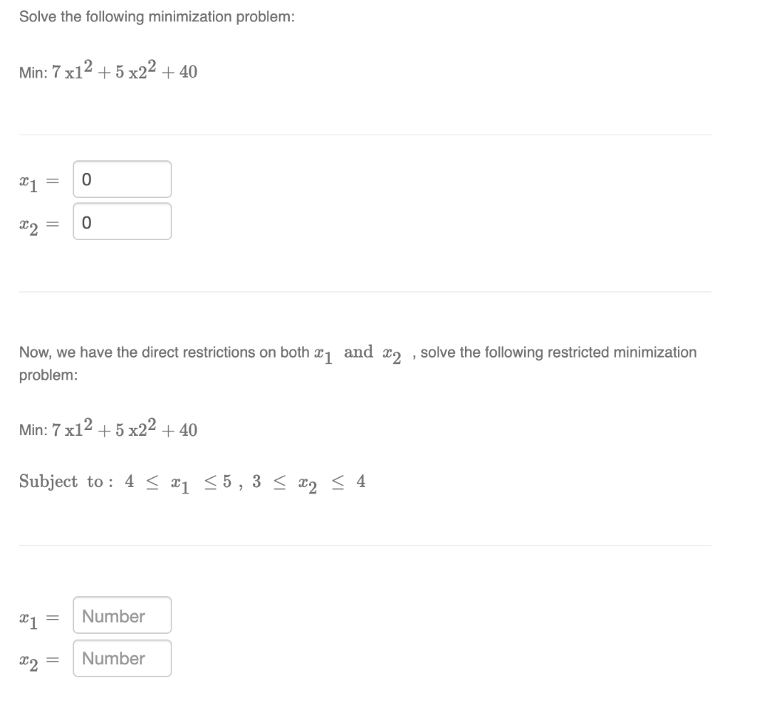Image resolution: width=757 pixels, height=710 pixels.
Task: Click the Solve the following minimization problem heading
Action: point(158,16)
